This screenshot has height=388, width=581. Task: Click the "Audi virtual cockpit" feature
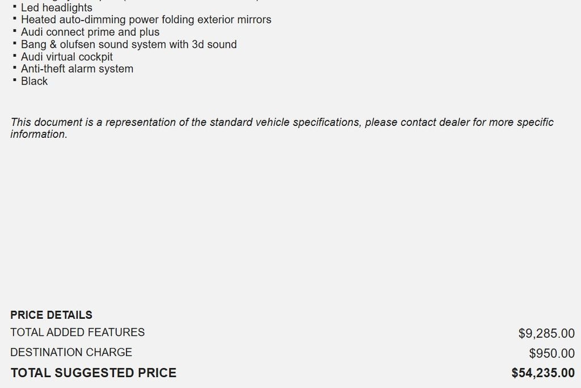point(66,57)
